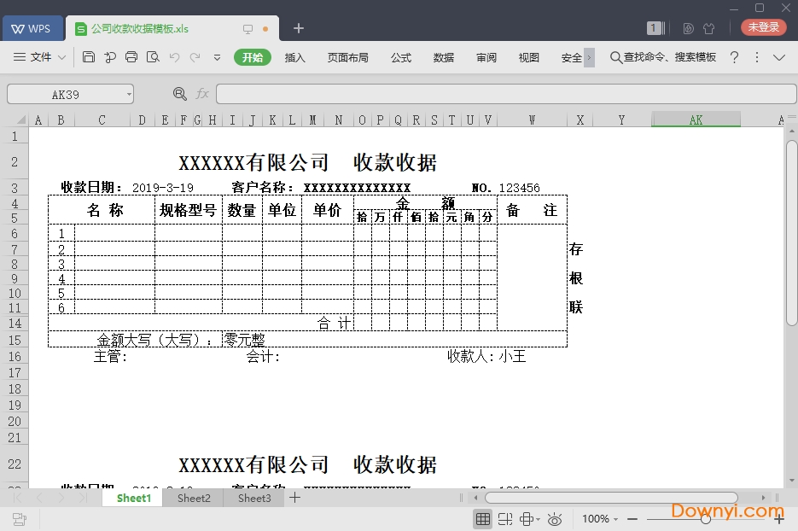
Task: Open the 100% zoom level dropdown
Action: click(x=600, y=518)
